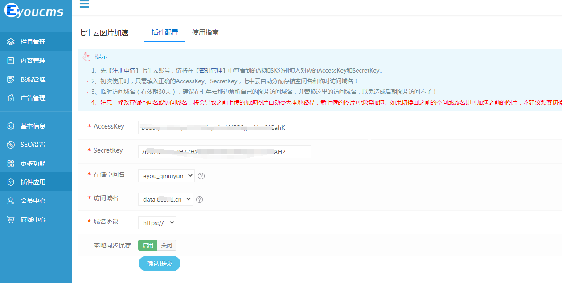This screenshot has height=283, width=562.
Task: Toggle the hamburger menu icon
Action: (84, 4)
